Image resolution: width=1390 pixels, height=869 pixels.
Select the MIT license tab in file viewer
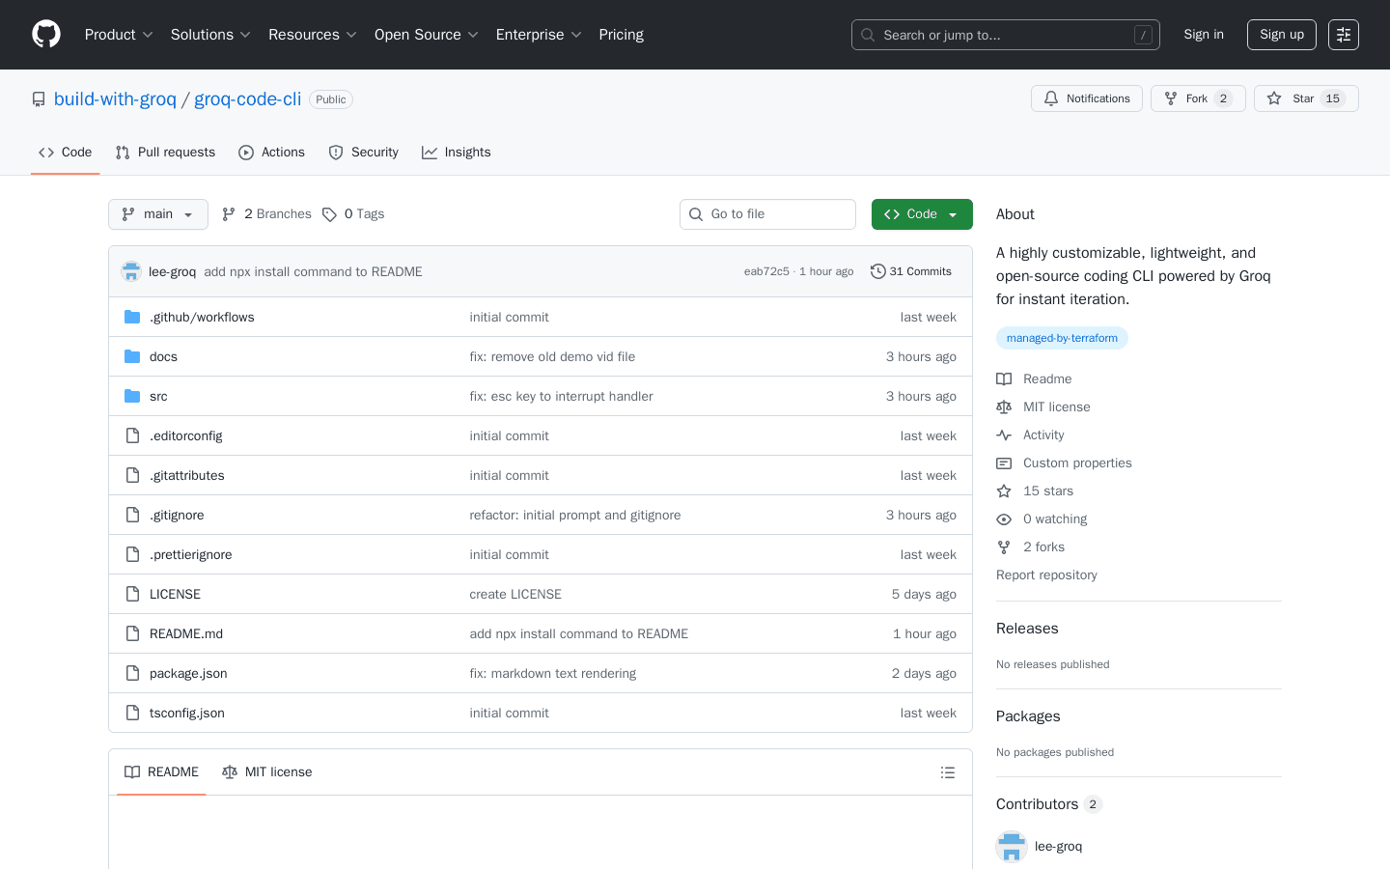click(x=267, y=772)
